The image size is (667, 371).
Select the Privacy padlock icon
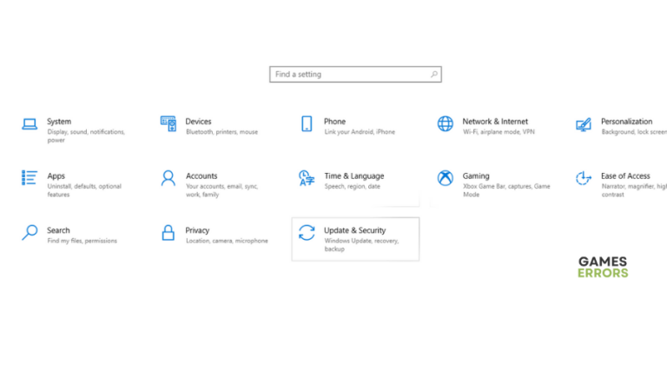168,233
